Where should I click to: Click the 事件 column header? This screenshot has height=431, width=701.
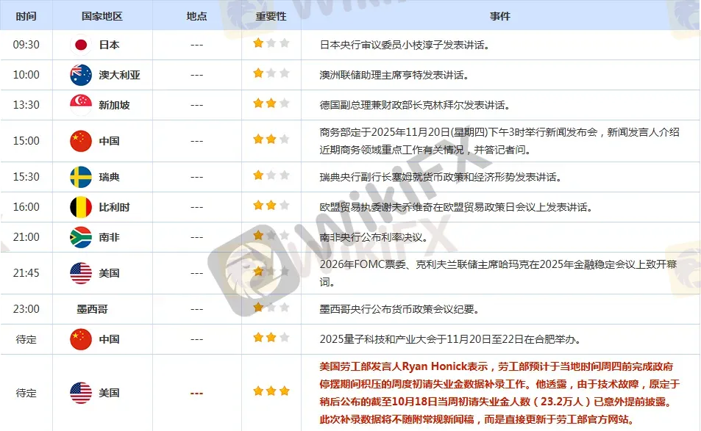(x=499, y=15)
